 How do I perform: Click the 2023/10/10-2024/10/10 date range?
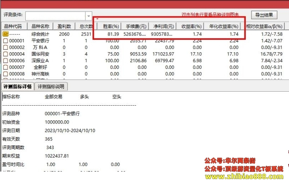[x=70, y=130]
